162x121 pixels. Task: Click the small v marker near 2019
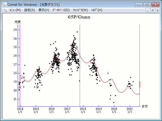(108, 73)
